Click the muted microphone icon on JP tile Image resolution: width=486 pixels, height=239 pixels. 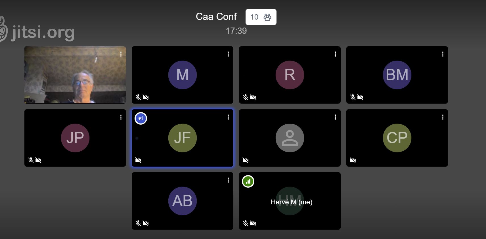(x=31, y=160)
